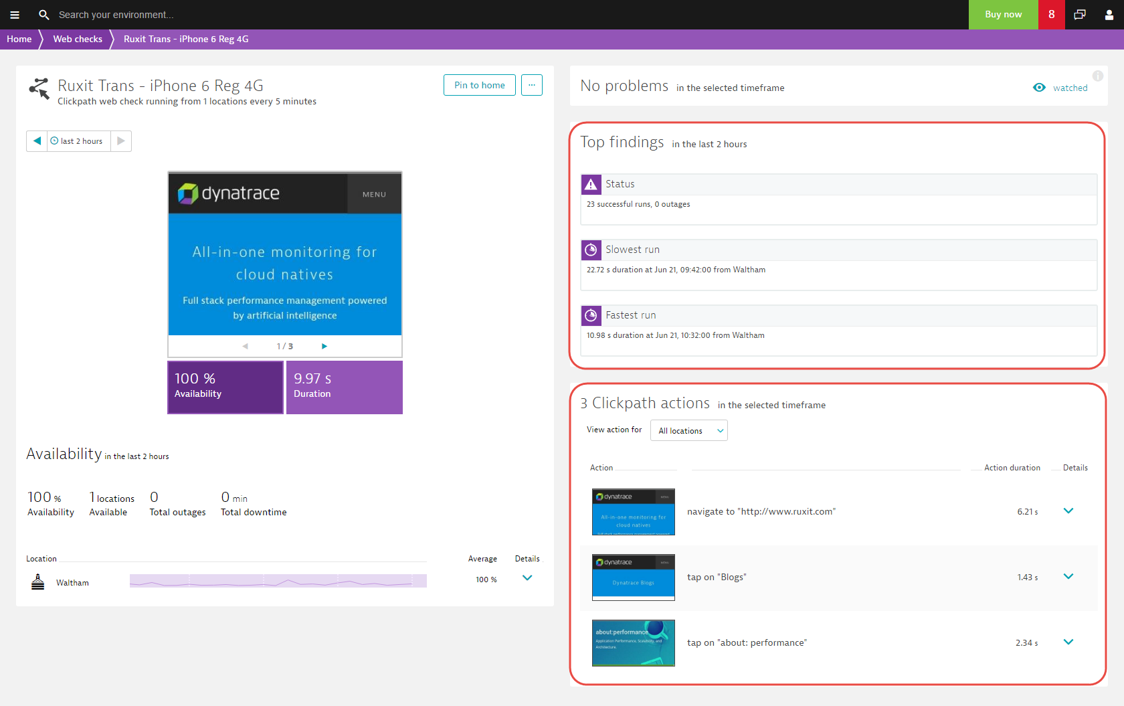Open the more options ellipsis button

click(532, 85)
